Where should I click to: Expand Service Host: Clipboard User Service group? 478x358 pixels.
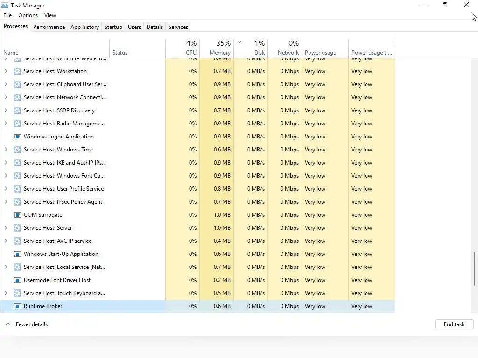pyautogui.click(x=6, y=84)
